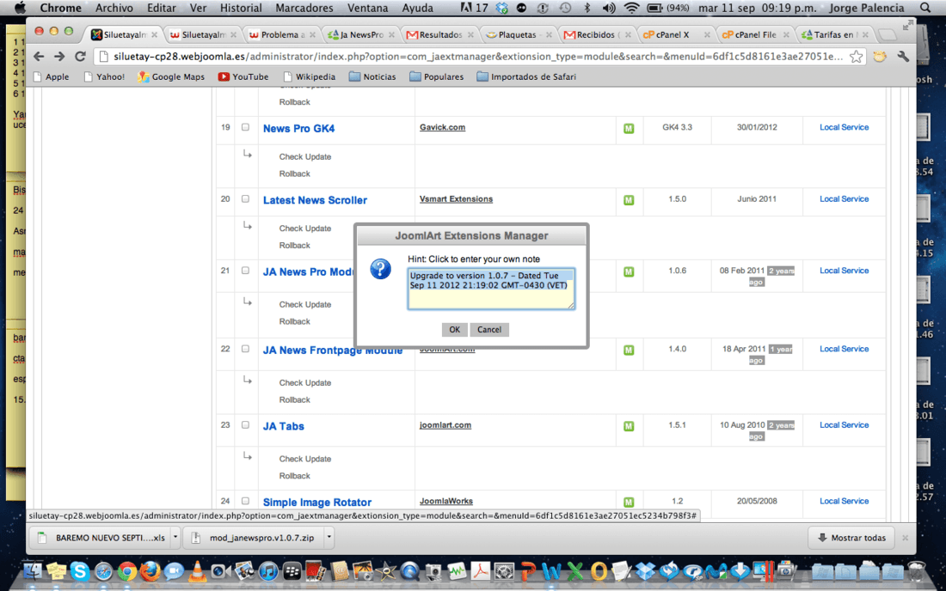The height and width of the screenshot is (591, 946).
Task: Click the Dropbox status icon in menu bar
Action: pyautogui.click(x=502, y=8)
